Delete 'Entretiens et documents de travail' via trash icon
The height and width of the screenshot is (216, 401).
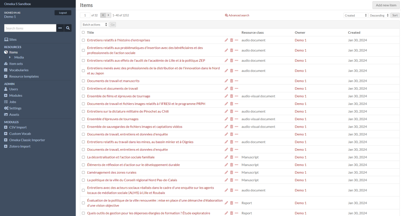[231, 88]
